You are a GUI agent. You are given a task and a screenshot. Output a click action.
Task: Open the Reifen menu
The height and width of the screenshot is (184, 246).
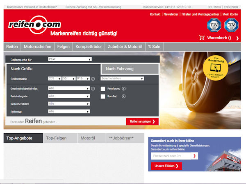click(x=12, y=47)
